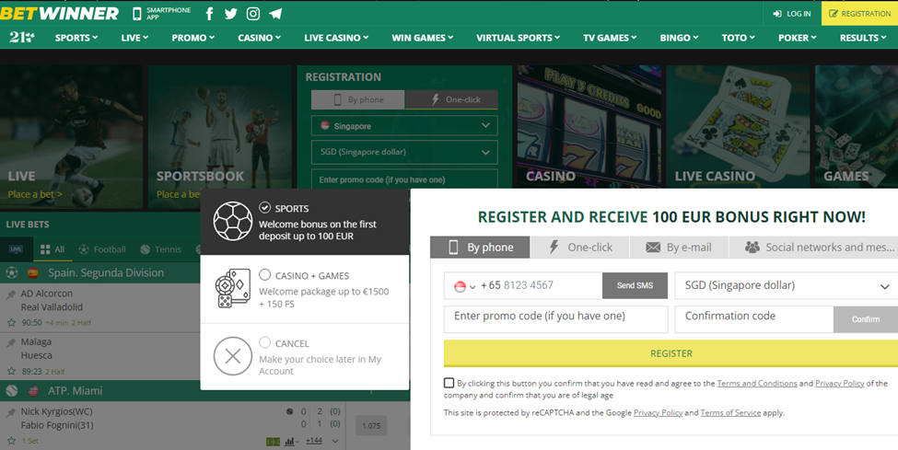Open the POKER menu
This screenshot has width=898, height=450.
(797, 38)
